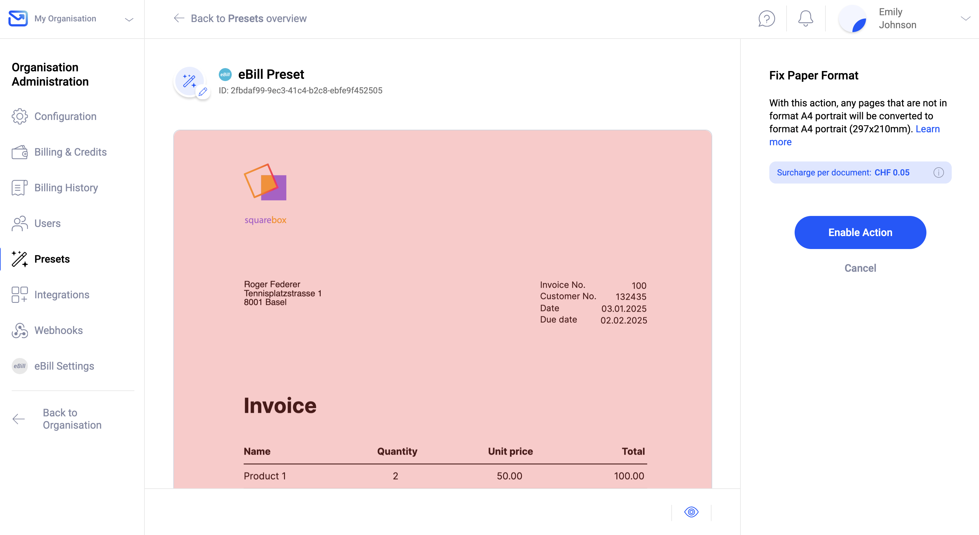Expand the My Organisation dropdown
This screenshot has width=979, height=535.
(129, 19)
